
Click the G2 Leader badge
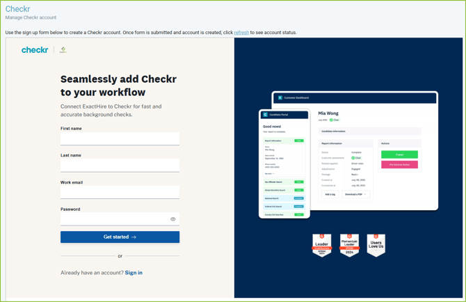[322, 245]
